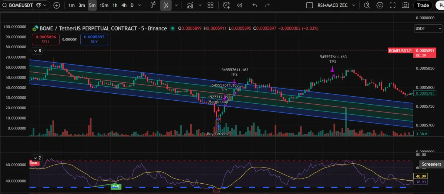Click the 0.0005850 price scale label
The height and width of the screenshot is (194, 444).
pos(425,68)
